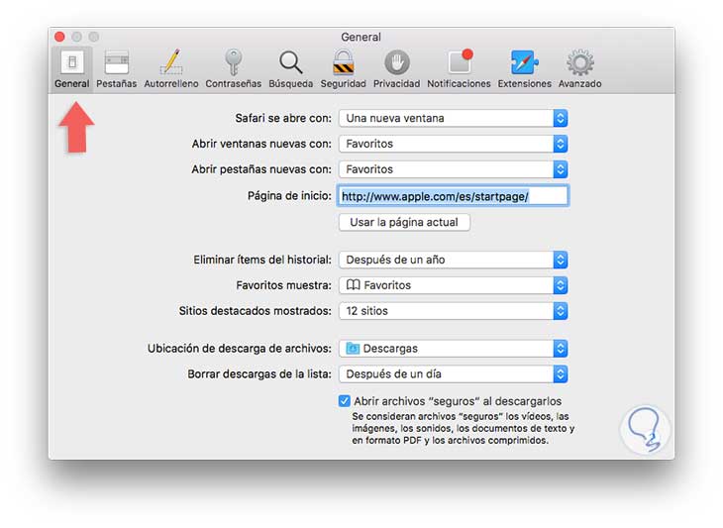
Task: Open the Contraseñas key icon pane
Action: pyautogui.click(x=234, y=69)
